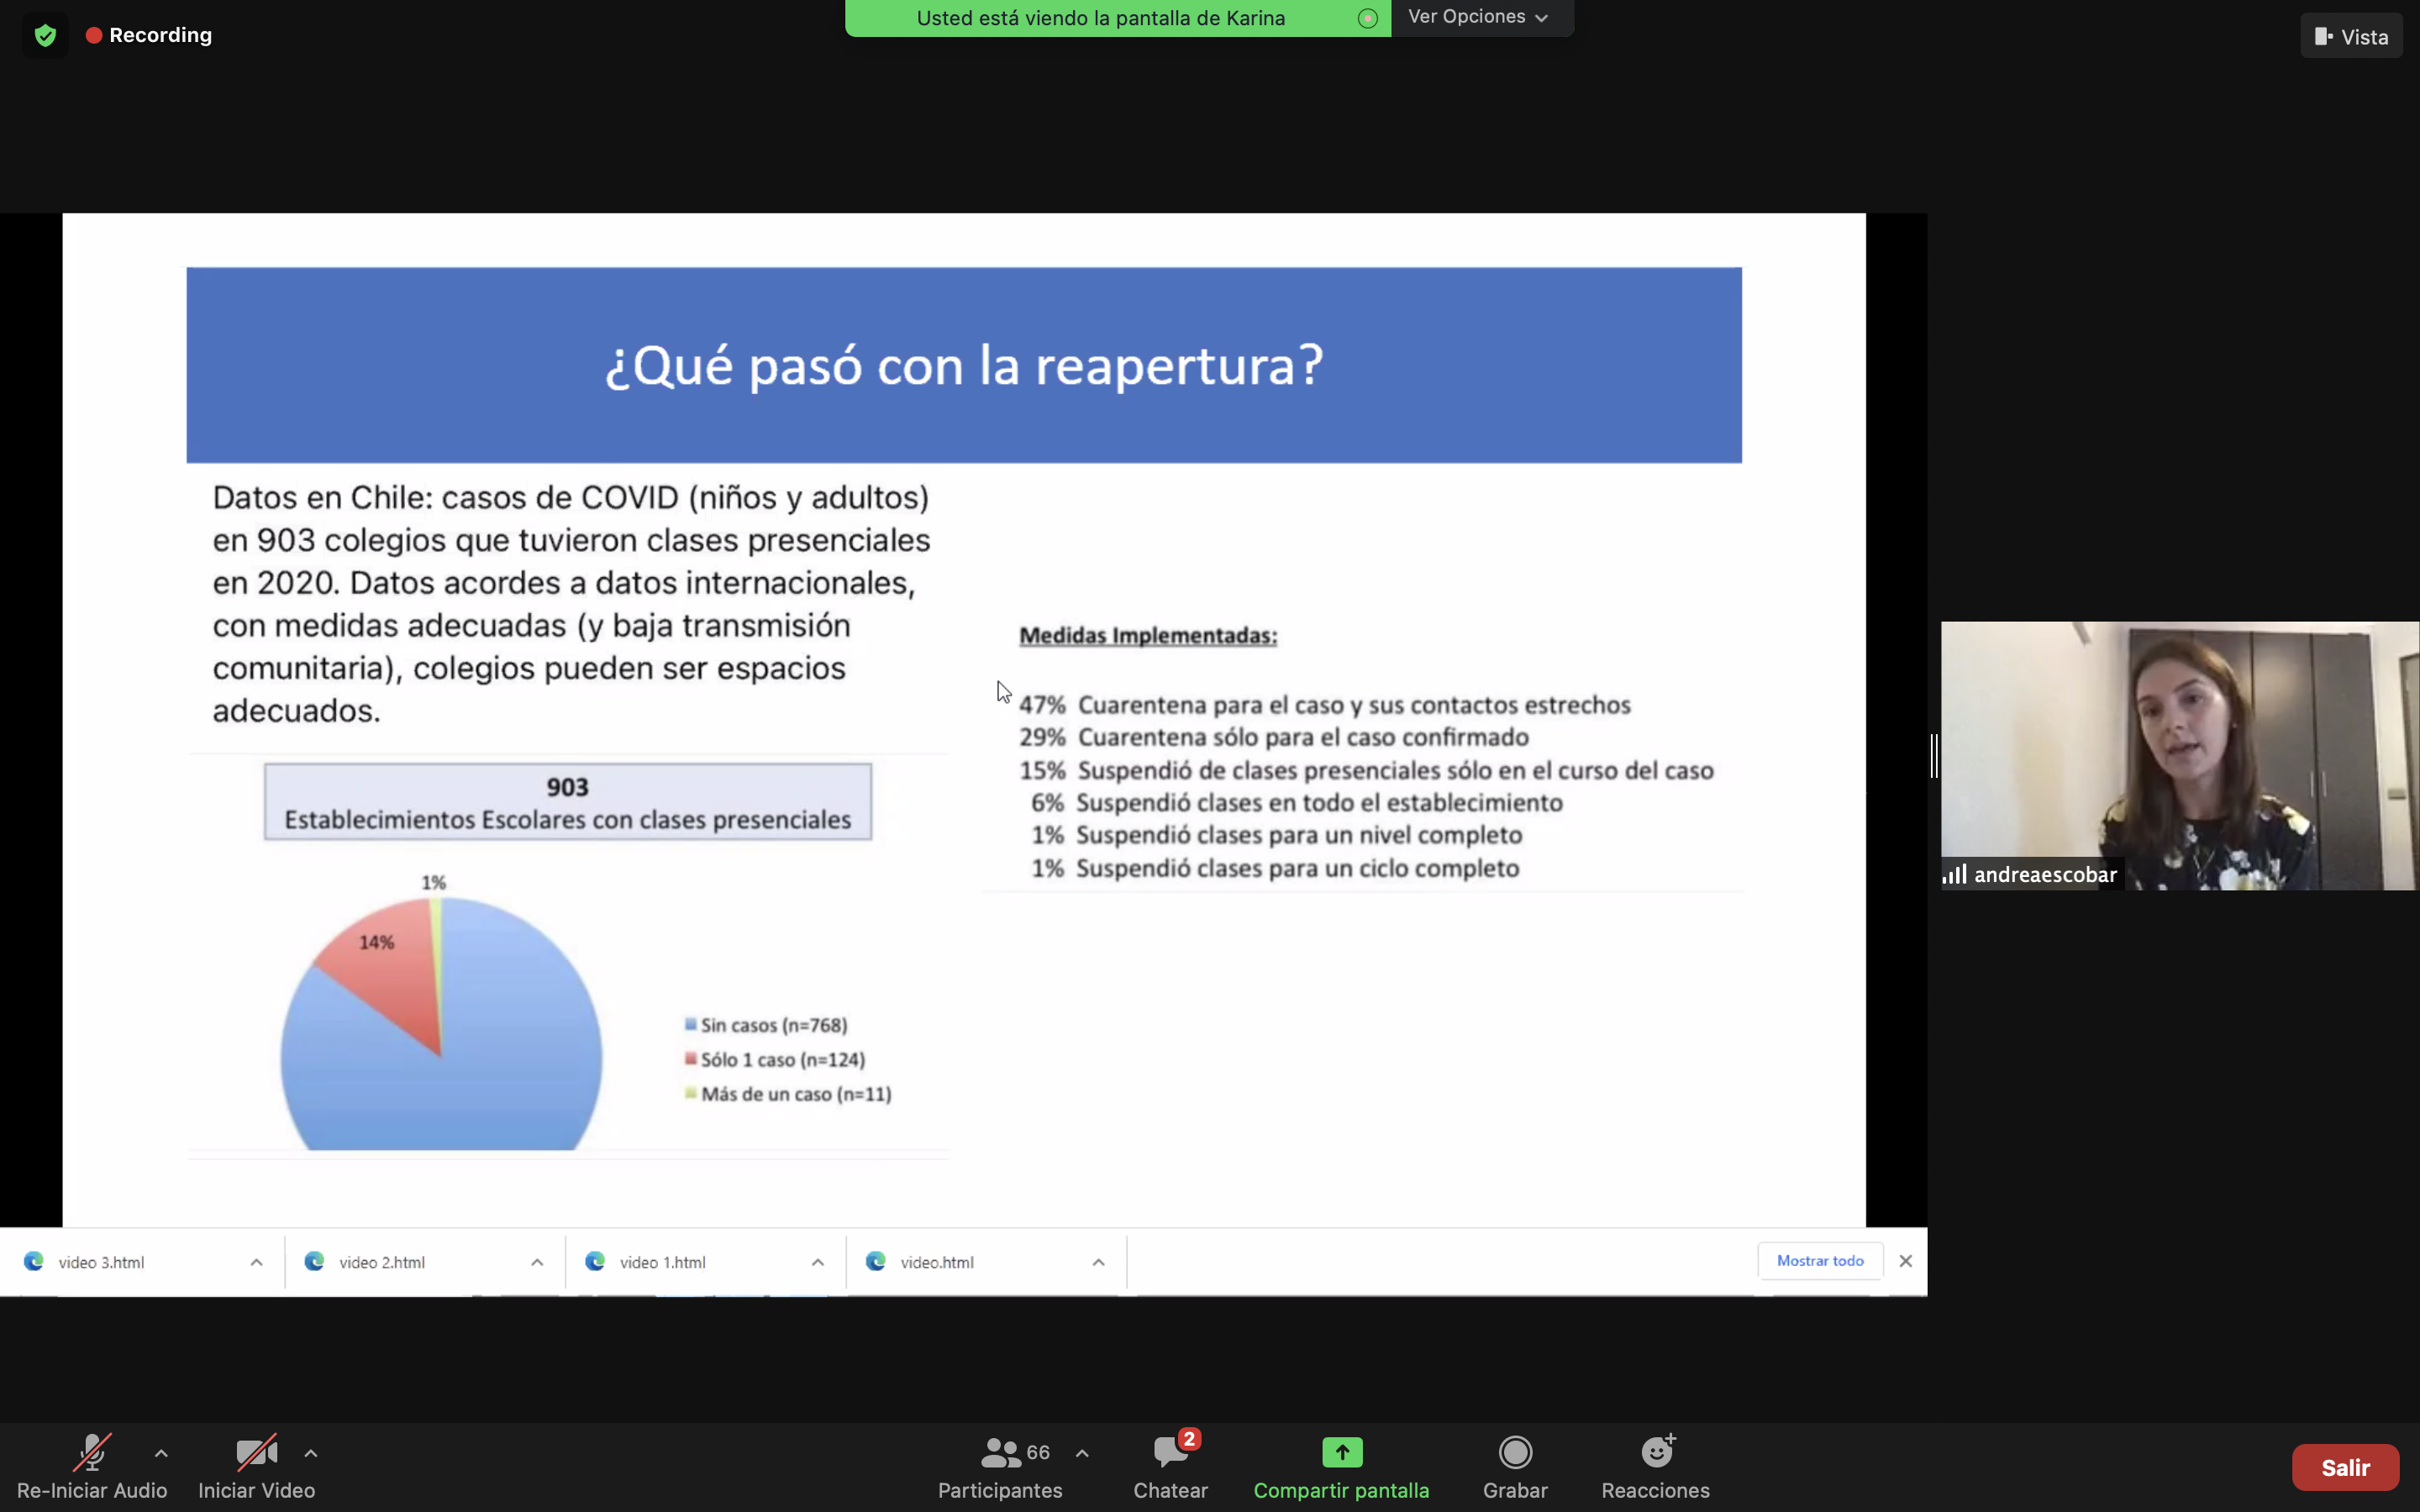Click the '15% Suspendió de clases presenciales' line

(1366, 770)
